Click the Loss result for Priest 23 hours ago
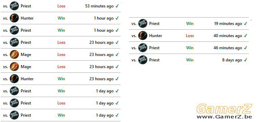Screen dimensions: 259x122 [x=61, y=42]
